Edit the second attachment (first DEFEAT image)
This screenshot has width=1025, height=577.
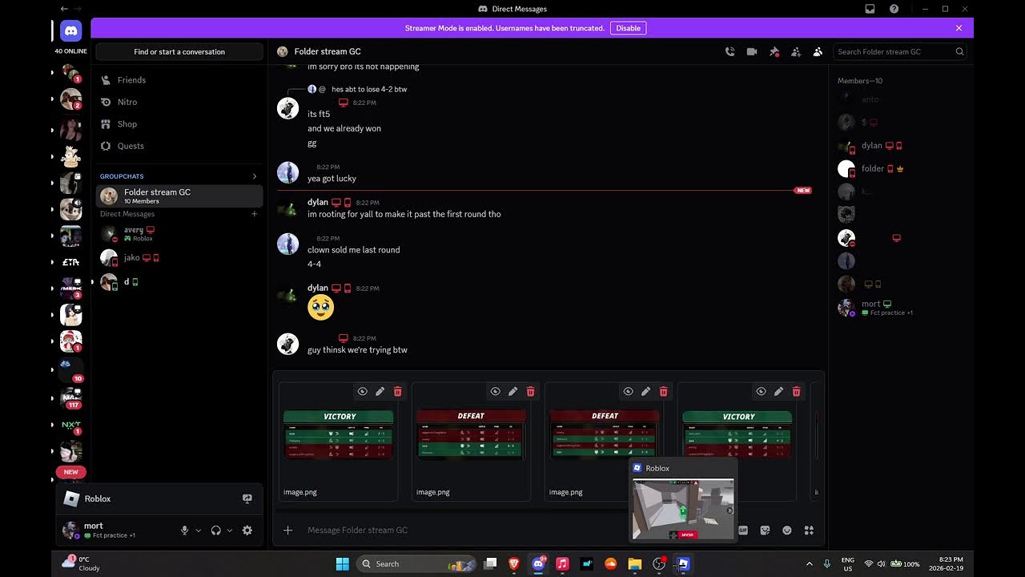[513, 392]
